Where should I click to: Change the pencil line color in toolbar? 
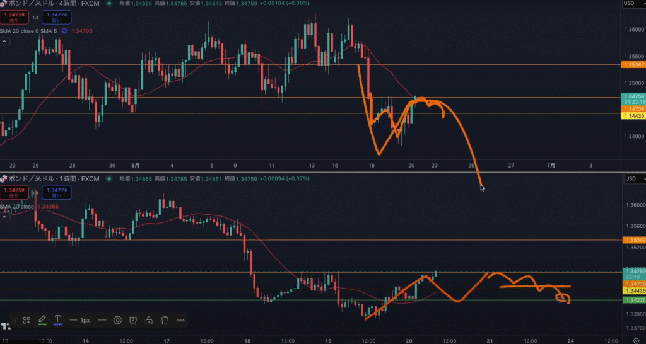click(x=42, y=319)
